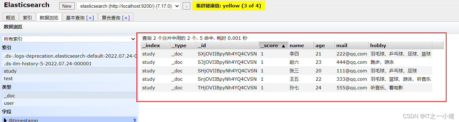The width and height of the screenshot is (459, 122).
Task: Sort by the name column header
Action: pos(301,45)
